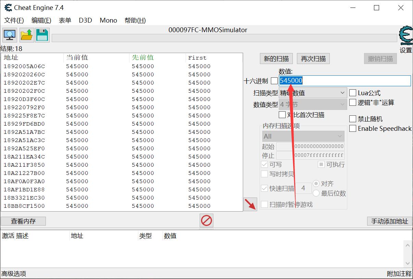Click the 撤销扫描 undo scan button
This screenshot has height=279, width=413.
point(380,59)
